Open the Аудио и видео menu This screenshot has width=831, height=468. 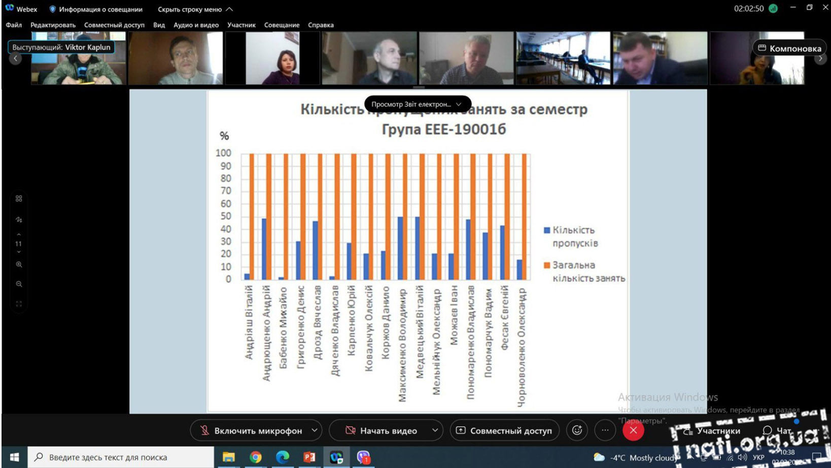pyautogui.click(x=196, y=25)
